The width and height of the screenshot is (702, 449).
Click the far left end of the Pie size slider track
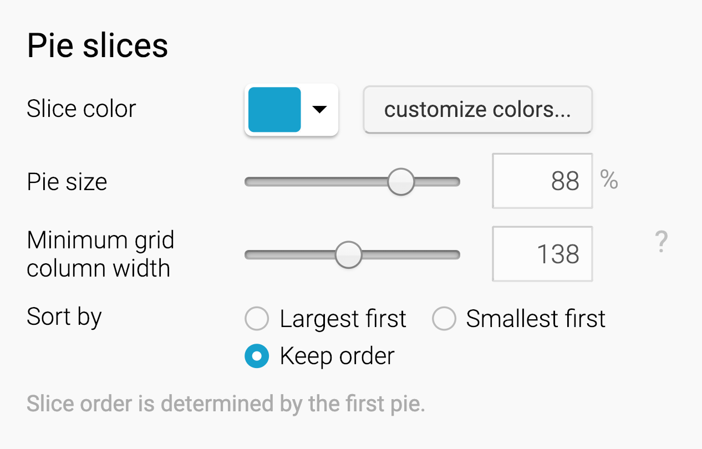248,182
